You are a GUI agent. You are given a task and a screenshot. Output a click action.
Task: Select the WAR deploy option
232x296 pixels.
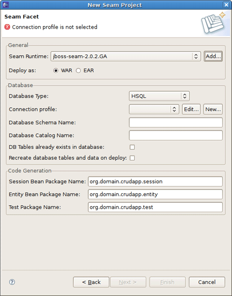click(56, 71)
